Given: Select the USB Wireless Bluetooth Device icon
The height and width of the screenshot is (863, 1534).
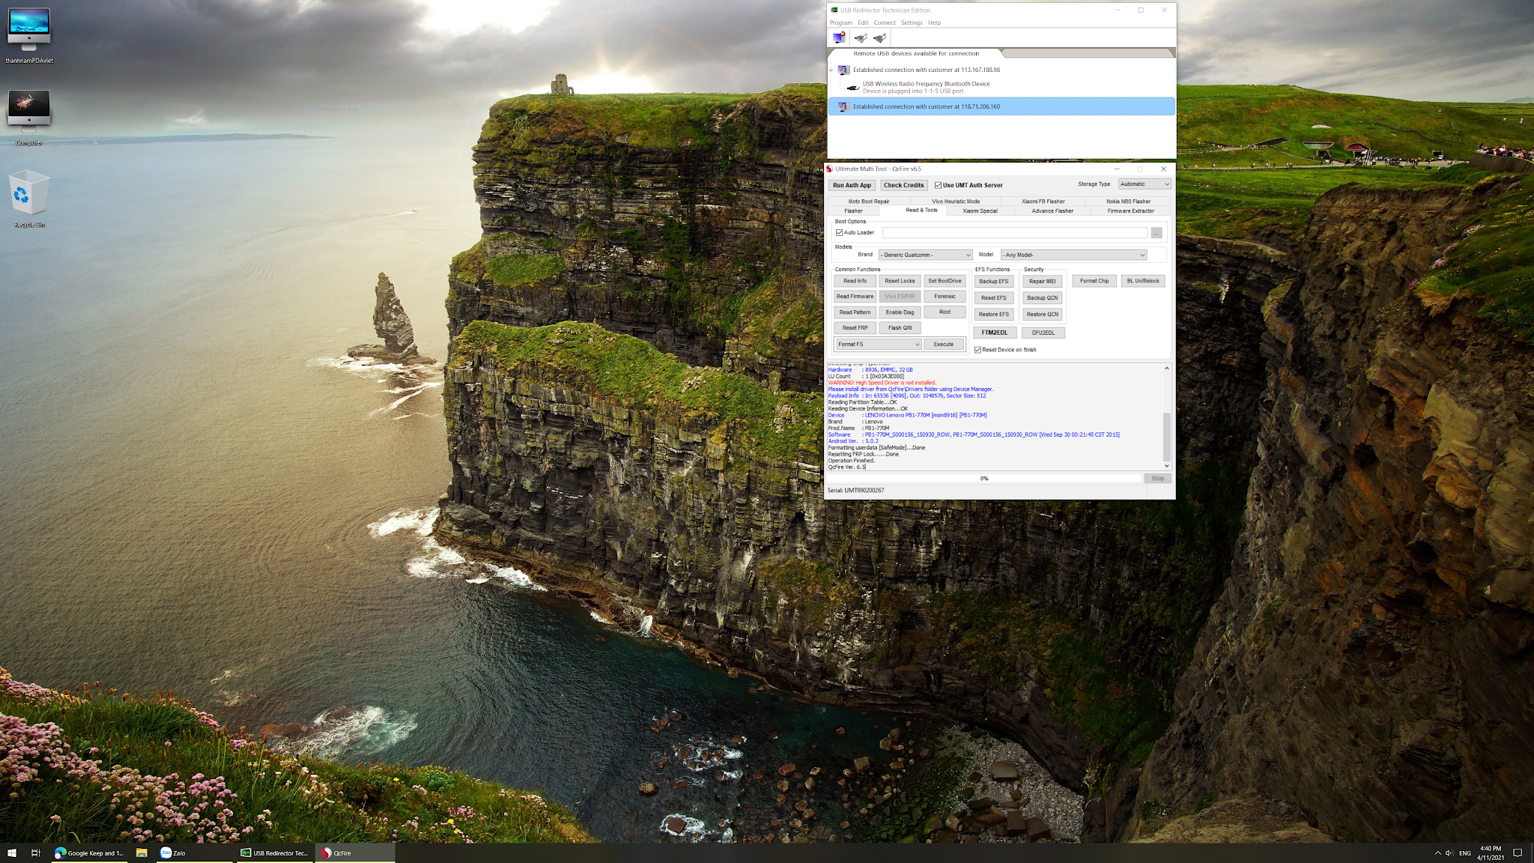Looking at the screenshot, I should [x=852, y=88].
